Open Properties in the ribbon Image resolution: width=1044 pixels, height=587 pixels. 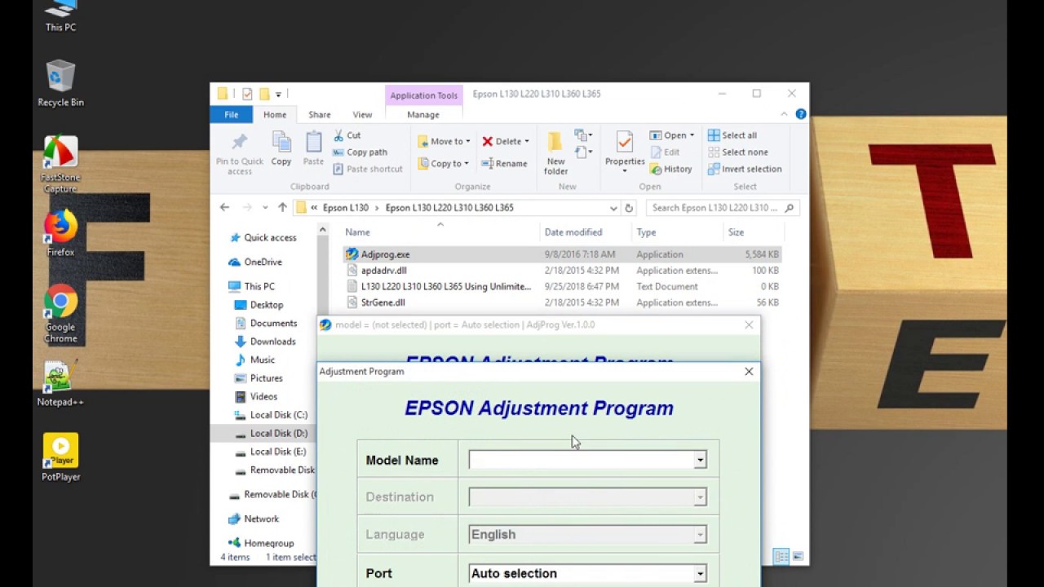click(x=625, y=152)
